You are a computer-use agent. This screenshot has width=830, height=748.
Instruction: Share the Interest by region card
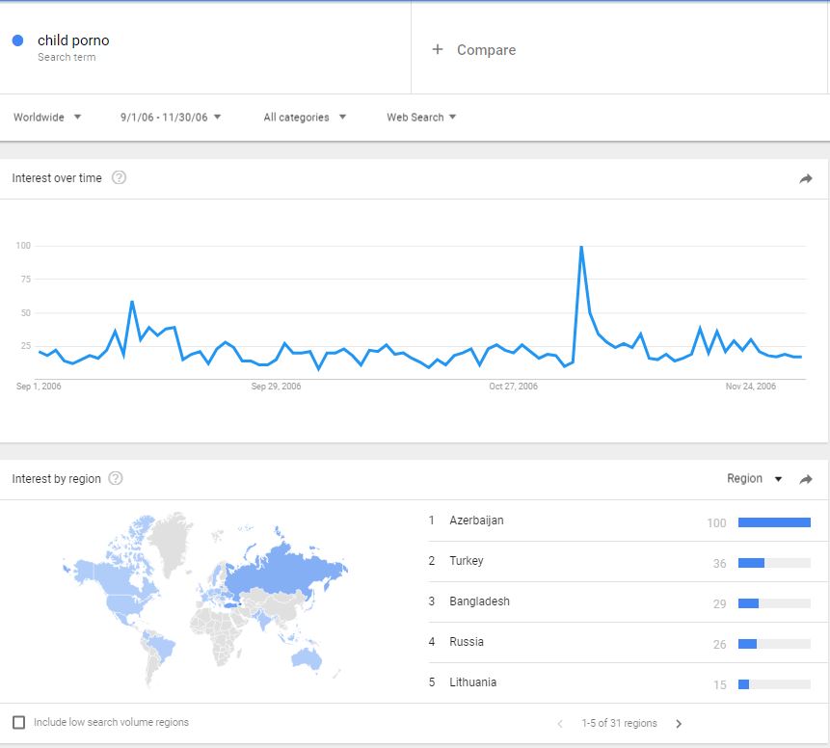pyautogui.click(x=806, y=479)
